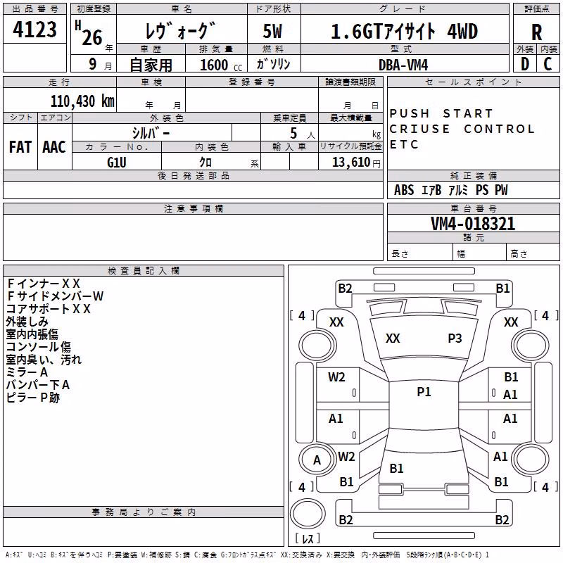Click inspector note コンソール傷
This screenshot has width=563, height=563.
39,347
